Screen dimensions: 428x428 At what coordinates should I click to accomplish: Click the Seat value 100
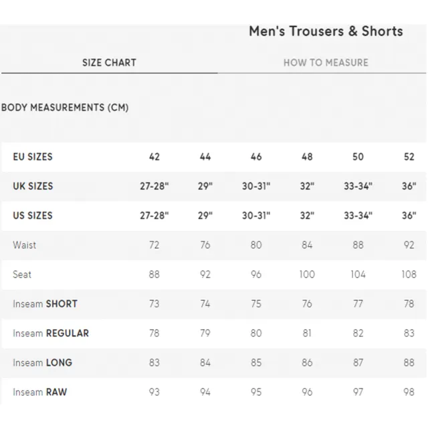(x=307, y=274)
